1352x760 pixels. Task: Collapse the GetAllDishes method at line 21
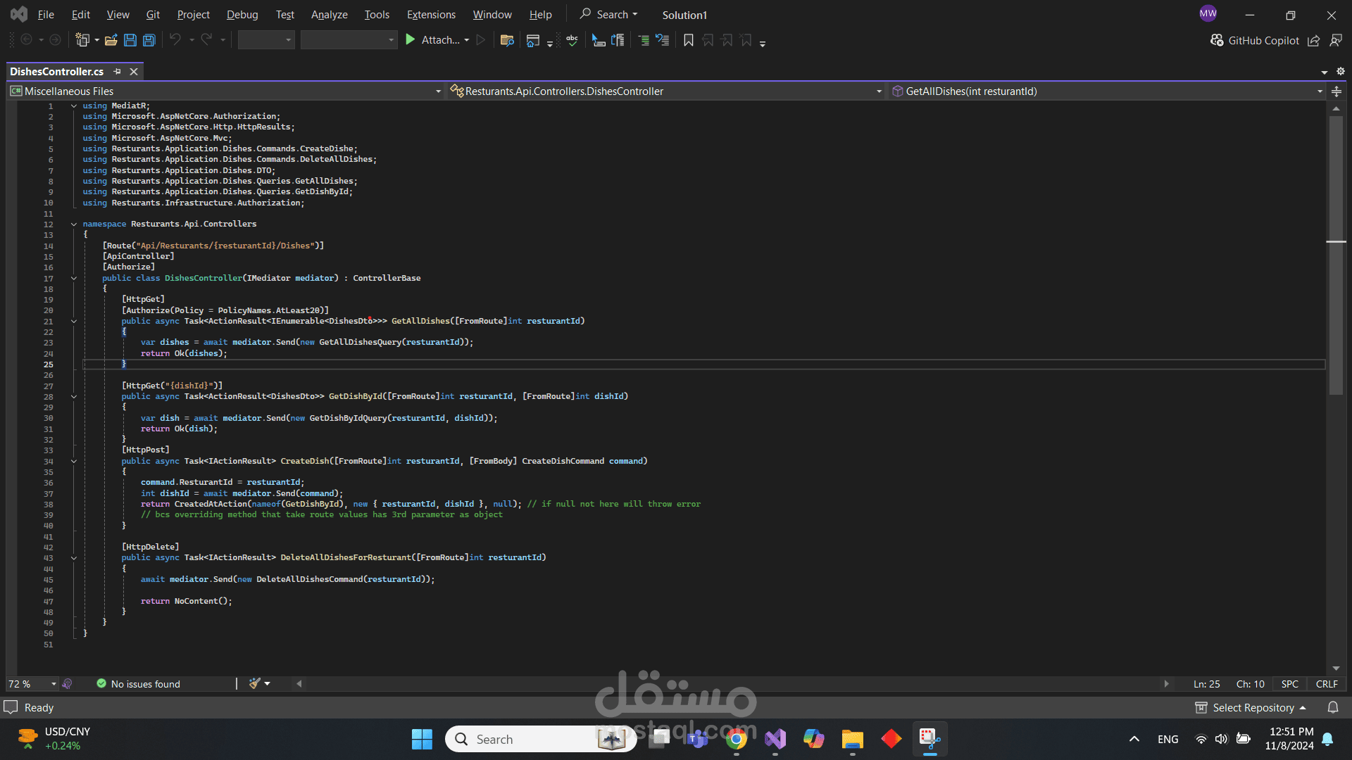[x=73, y=321]
